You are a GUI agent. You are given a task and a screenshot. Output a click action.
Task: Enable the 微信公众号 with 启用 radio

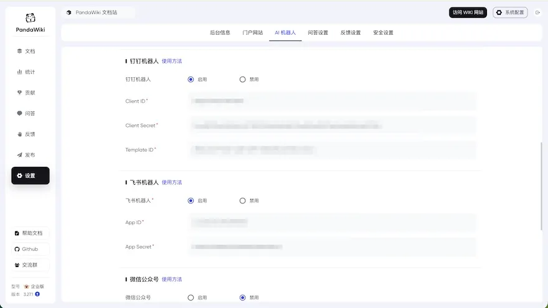191,298
